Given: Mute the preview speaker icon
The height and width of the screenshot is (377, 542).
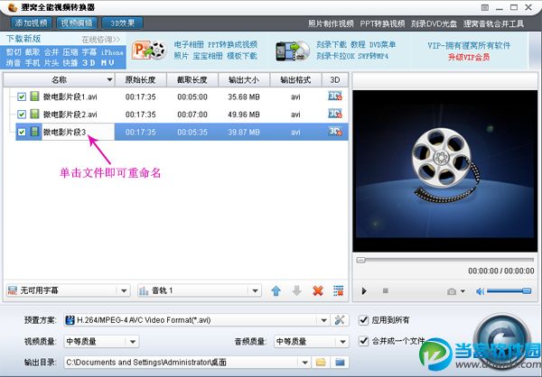Looking at the screenshot, I should pos(480,291).
